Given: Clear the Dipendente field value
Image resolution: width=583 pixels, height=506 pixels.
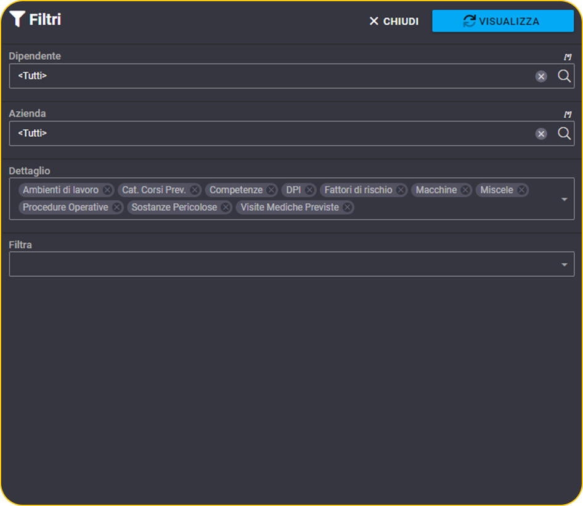Looking at the screenshot, I should pyautogui.click(x=541, y=76).
